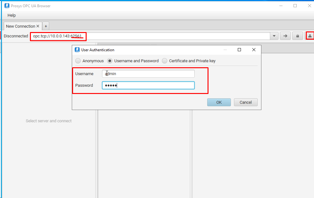Viewport: 314px width, 198px height.
Task: Click the Prosys logo in the title bar
Action: tap(7, 6)
